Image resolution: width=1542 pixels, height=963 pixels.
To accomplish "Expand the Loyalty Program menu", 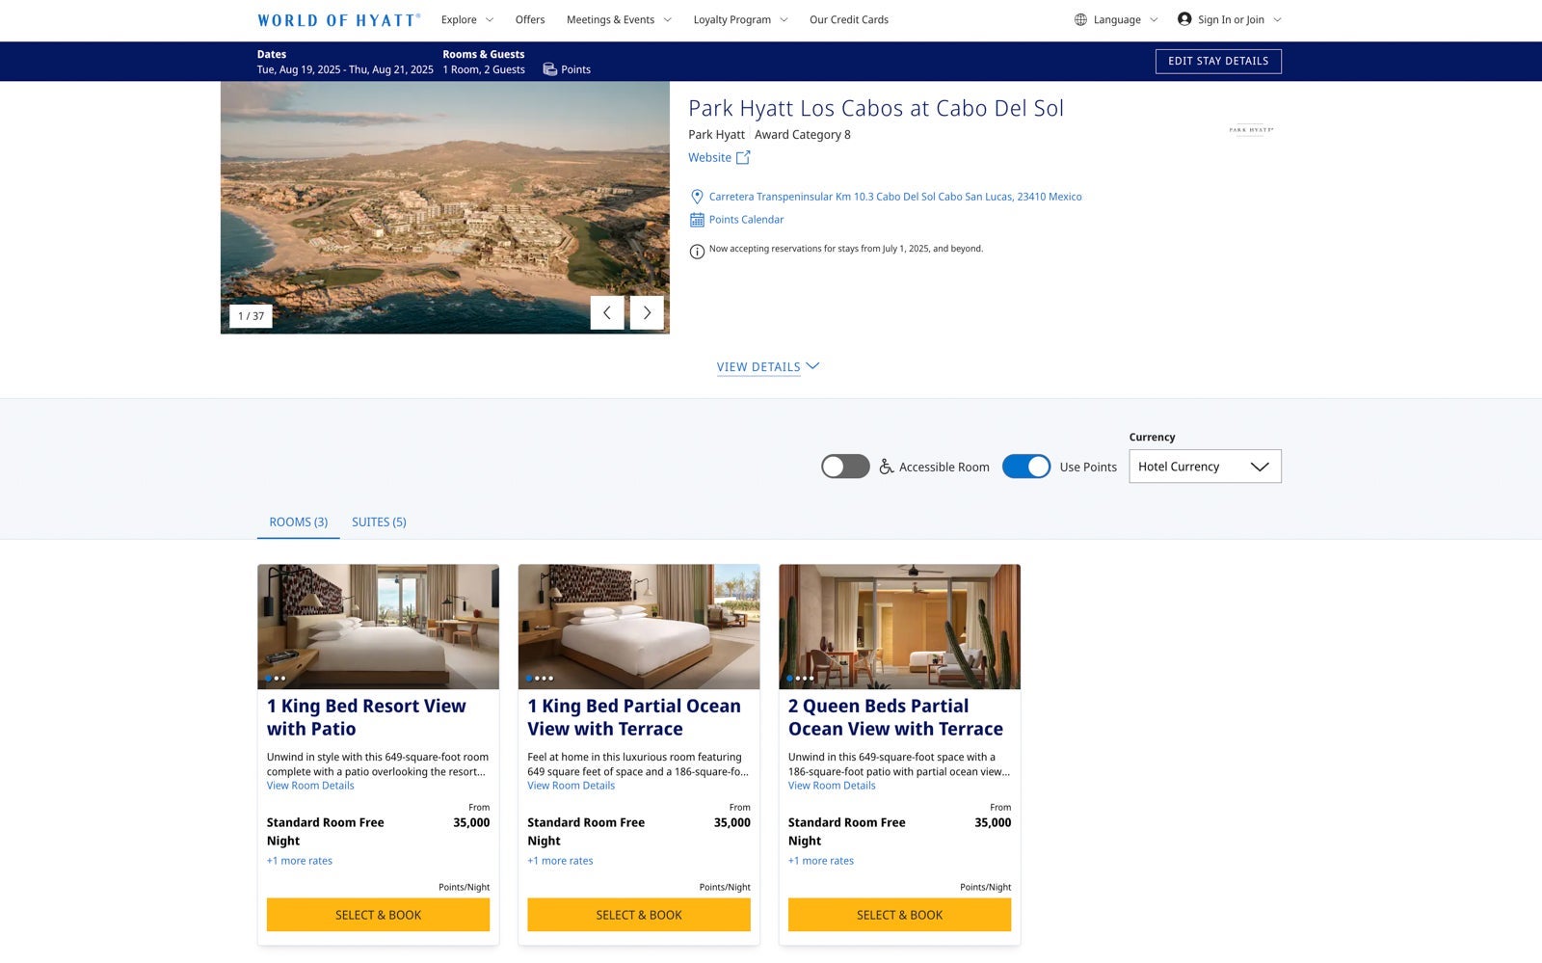I will (740, 19).
